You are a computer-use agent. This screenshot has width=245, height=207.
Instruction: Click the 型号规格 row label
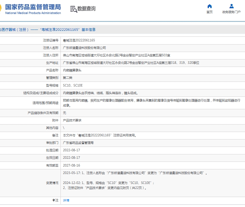point(52,85)
